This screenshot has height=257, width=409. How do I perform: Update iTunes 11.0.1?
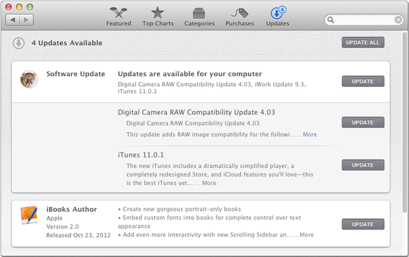363,165
